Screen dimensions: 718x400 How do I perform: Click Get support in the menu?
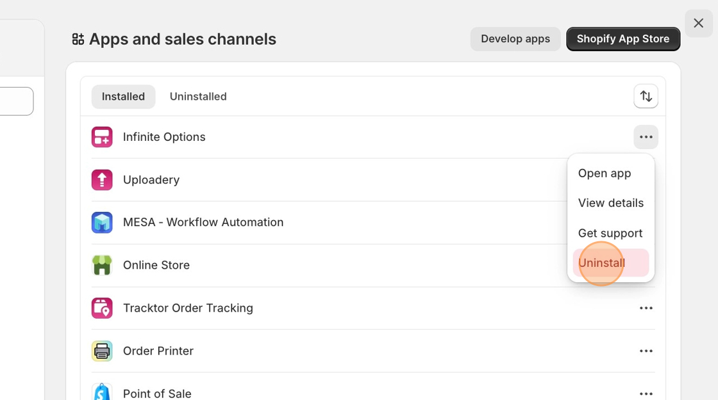pos(610,233)
